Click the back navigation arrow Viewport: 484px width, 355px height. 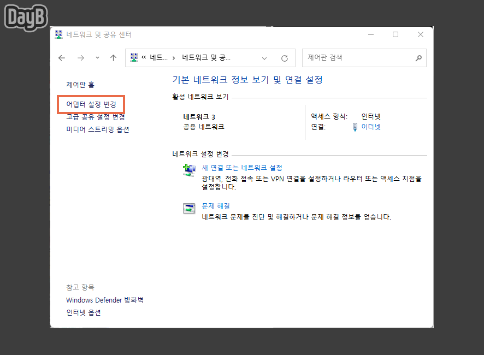[x=62, y=57]
